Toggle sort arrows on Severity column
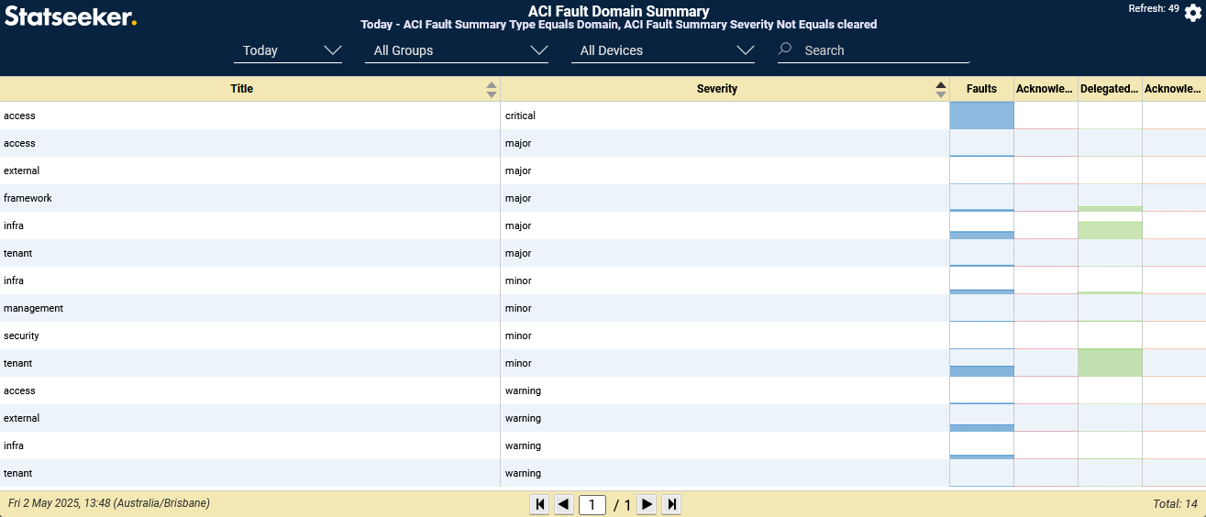This screenshot has height=517, width=1206. 940,89
